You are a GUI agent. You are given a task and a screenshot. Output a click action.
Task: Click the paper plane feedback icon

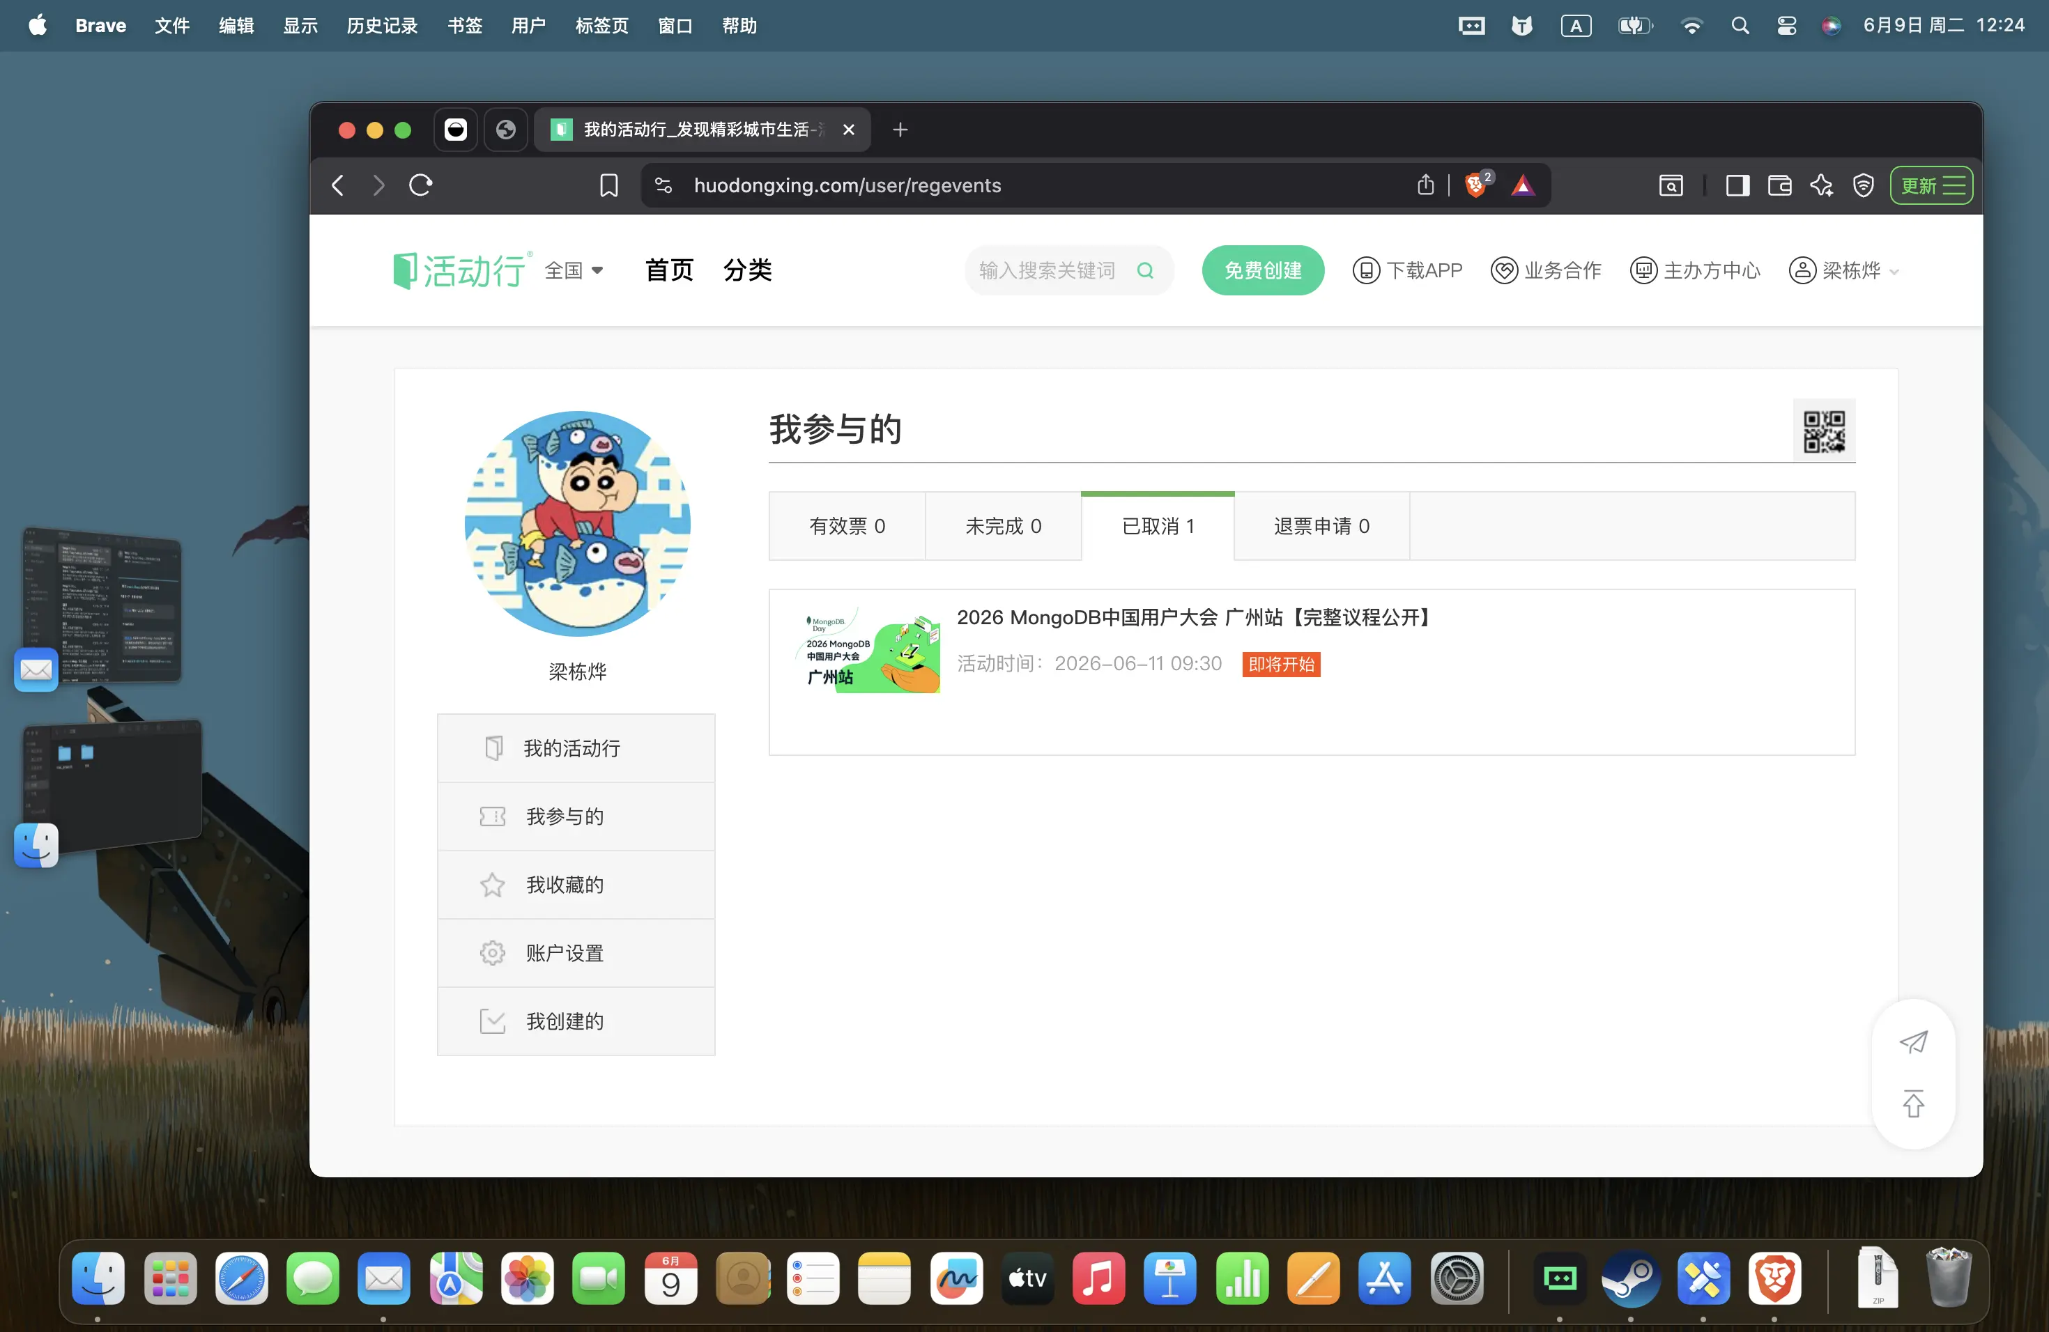[1913, 1041]
